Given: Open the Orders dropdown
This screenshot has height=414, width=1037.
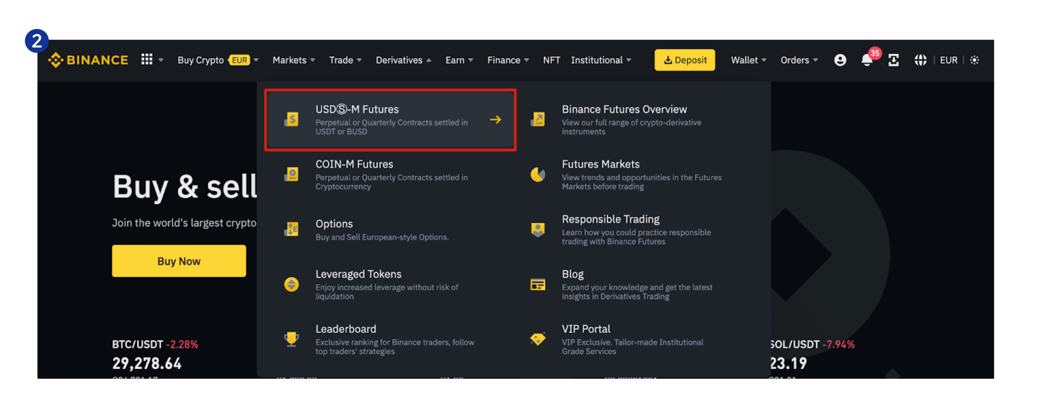Looking at the screenshot, I should tap(798, 60).
